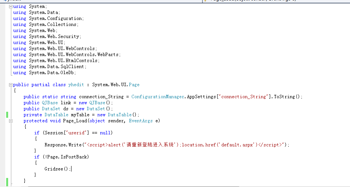Click the red "connection_String" string literal
This screenshot has width=350, height=187.
(x=243, y=97)
